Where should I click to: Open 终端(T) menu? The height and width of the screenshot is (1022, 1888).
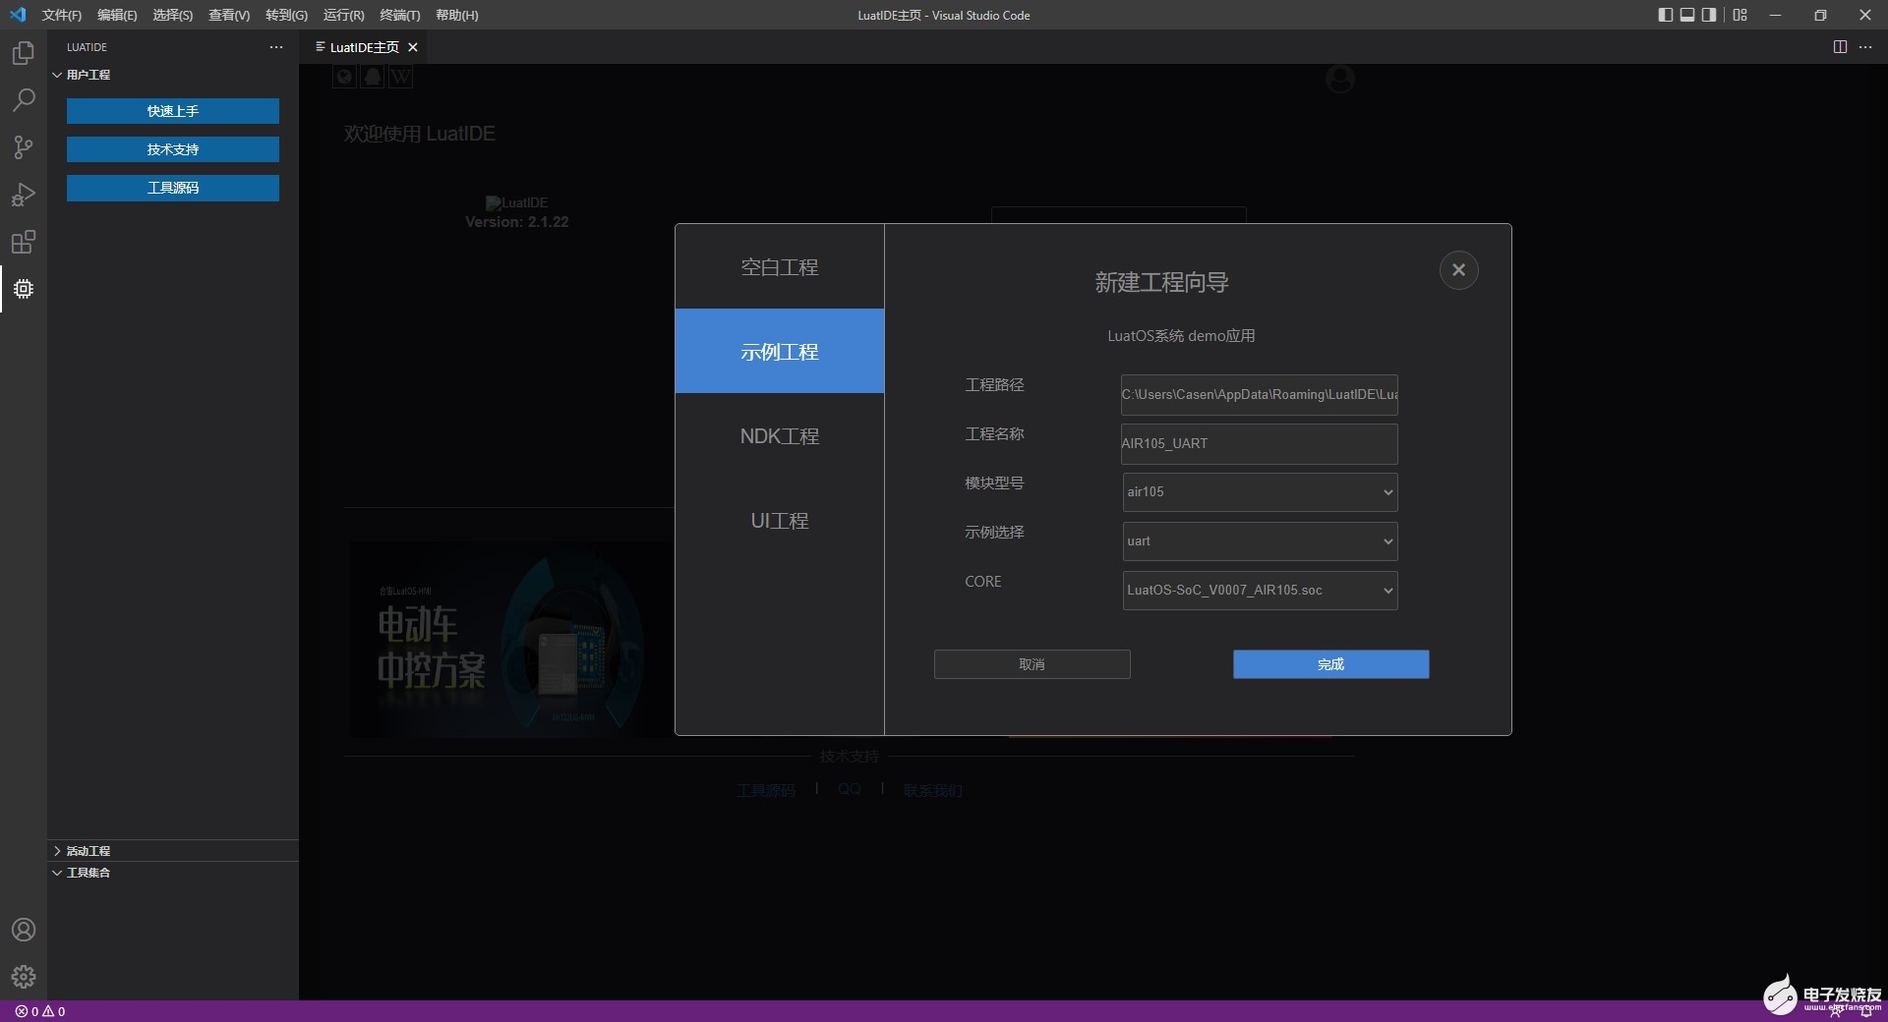tap(399, 15)
